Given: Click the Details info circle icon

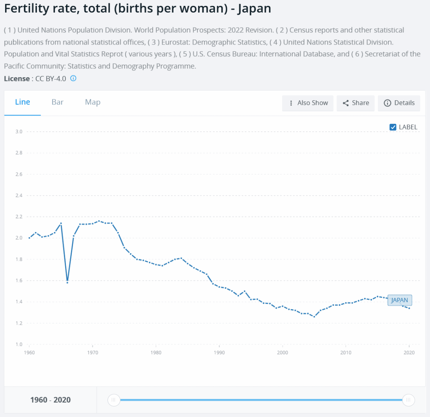Looking at the screenshot, I should click(387, 103).
